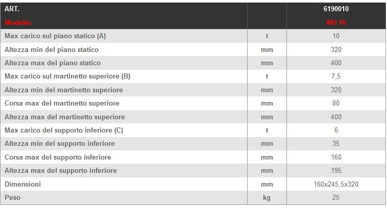The image size is (387, 208).
Task: Click the red Modello label
Action: point(18,22)
